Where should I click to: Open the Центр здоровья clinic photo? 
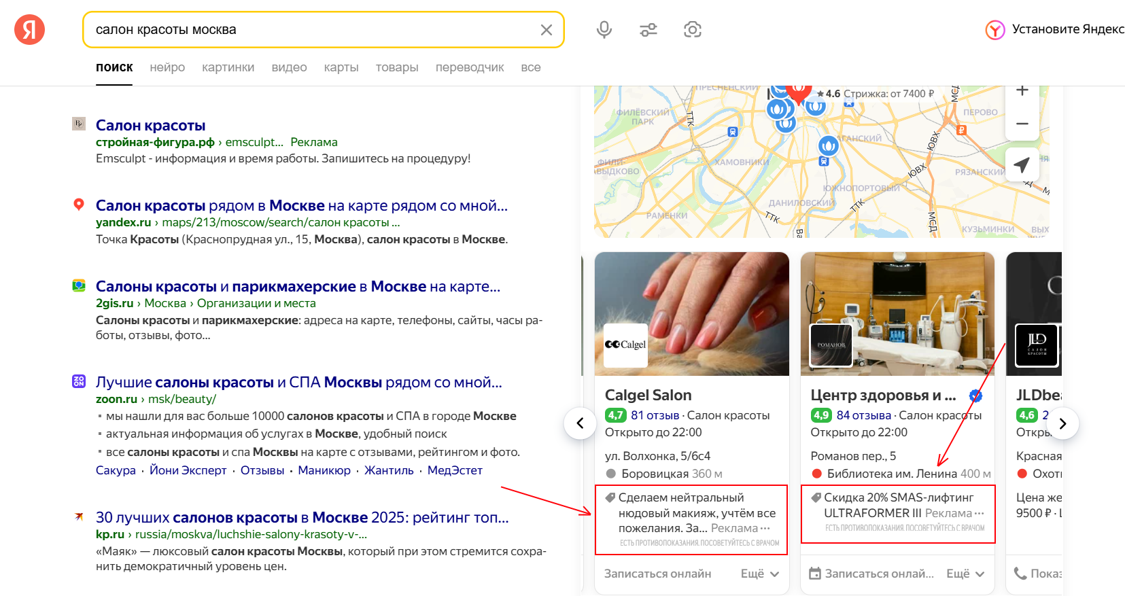[897, 314]
